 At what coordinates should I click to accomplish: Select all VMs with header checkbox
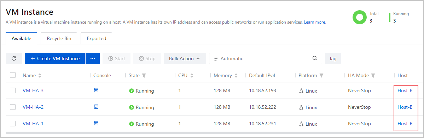click(x=13, y=75)
